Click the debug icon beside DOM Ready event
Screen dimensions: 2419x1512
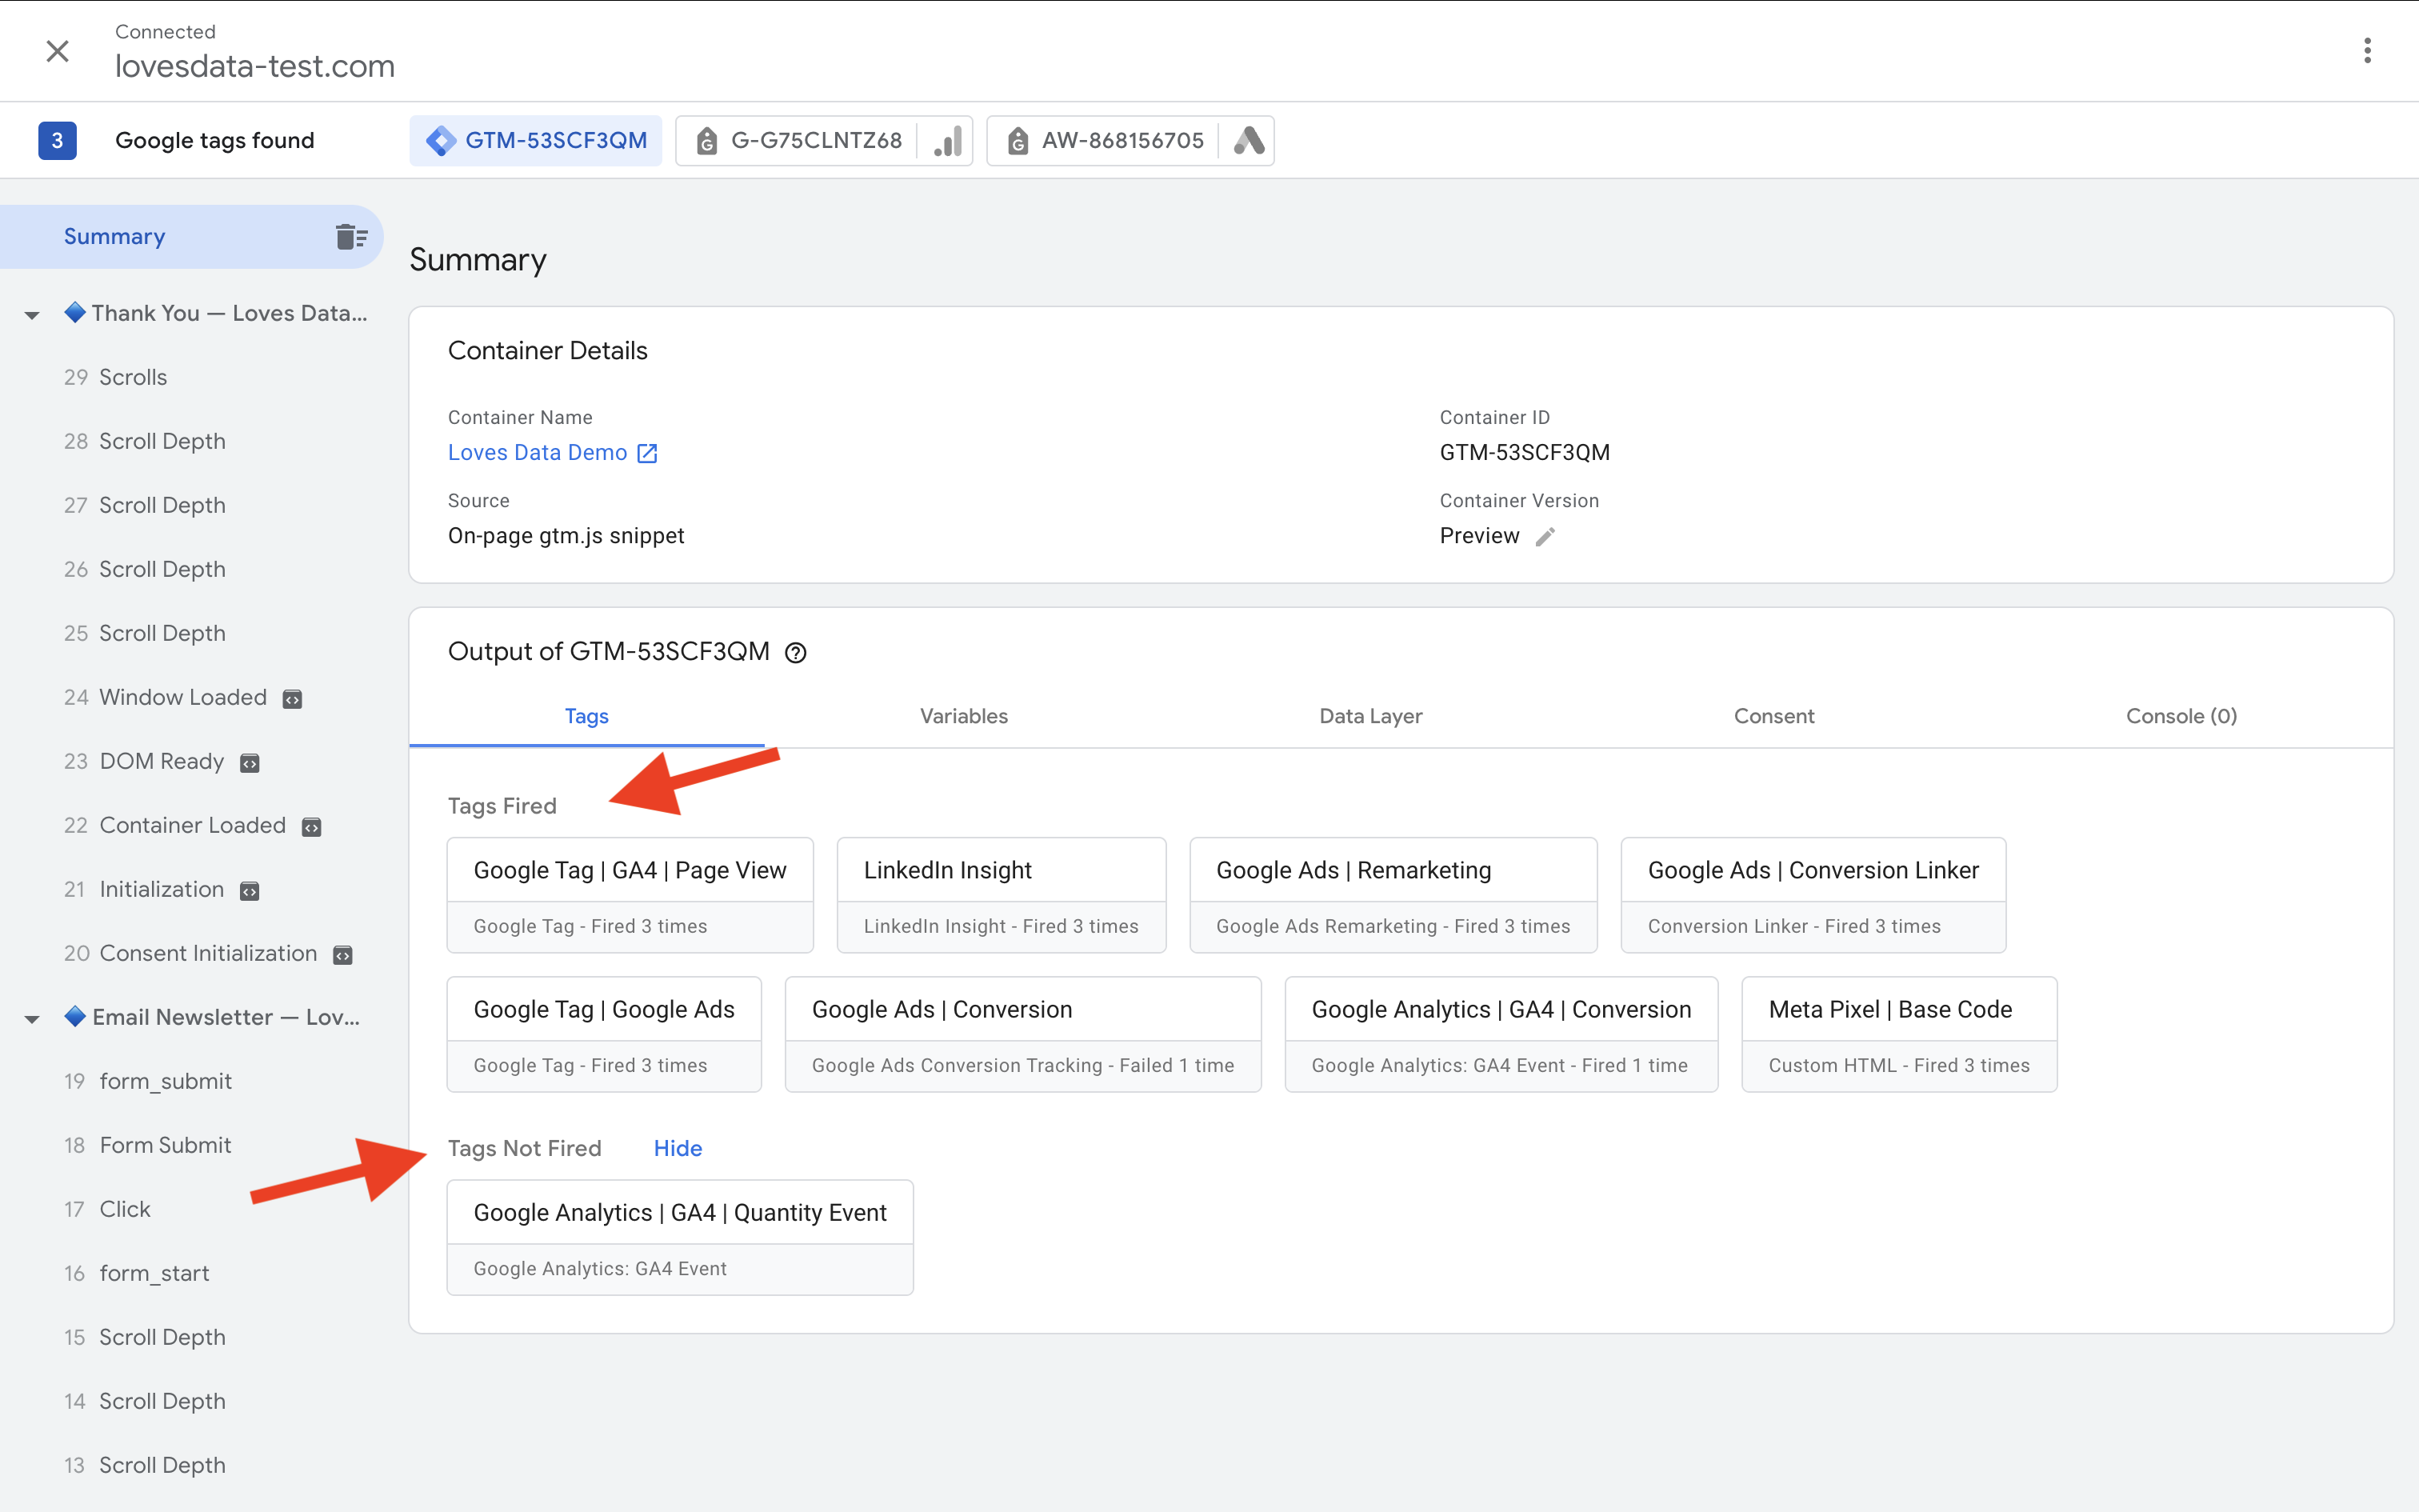249,762
